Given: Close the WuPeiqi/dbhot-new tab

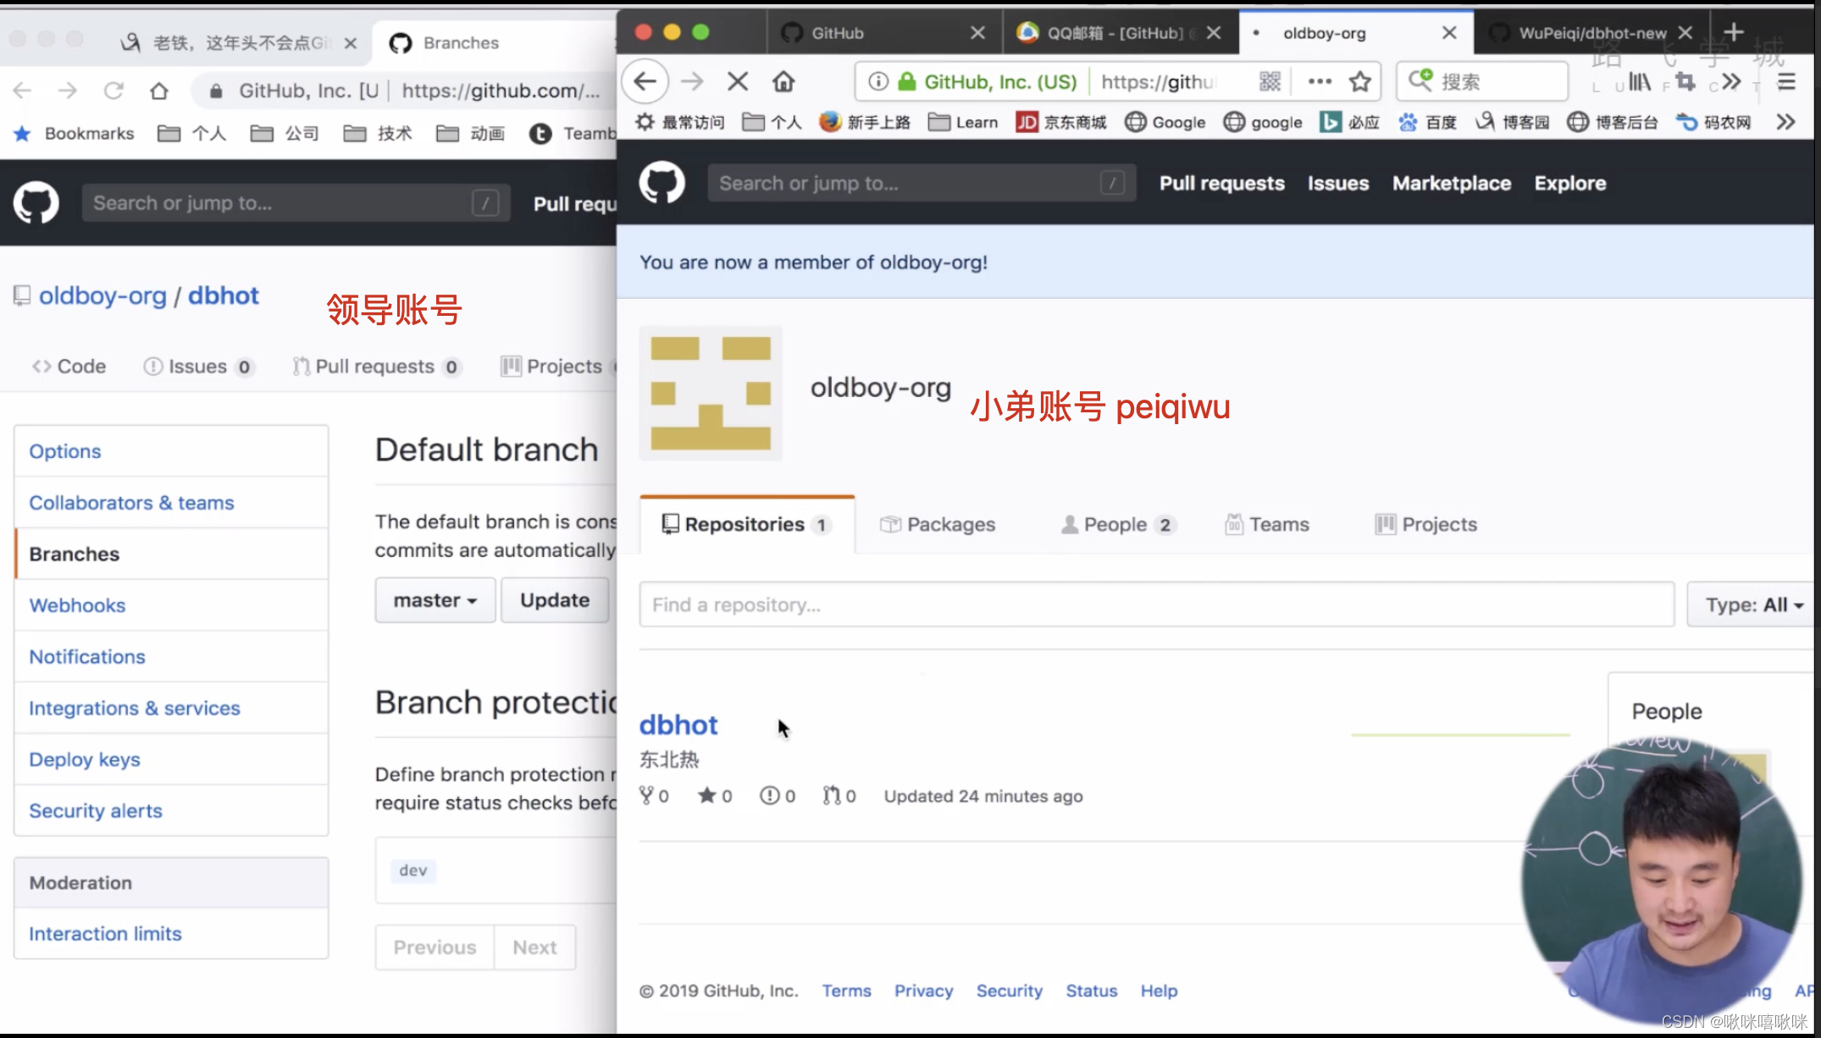Looking at the screenshot, I should (x=1685, y=32).
